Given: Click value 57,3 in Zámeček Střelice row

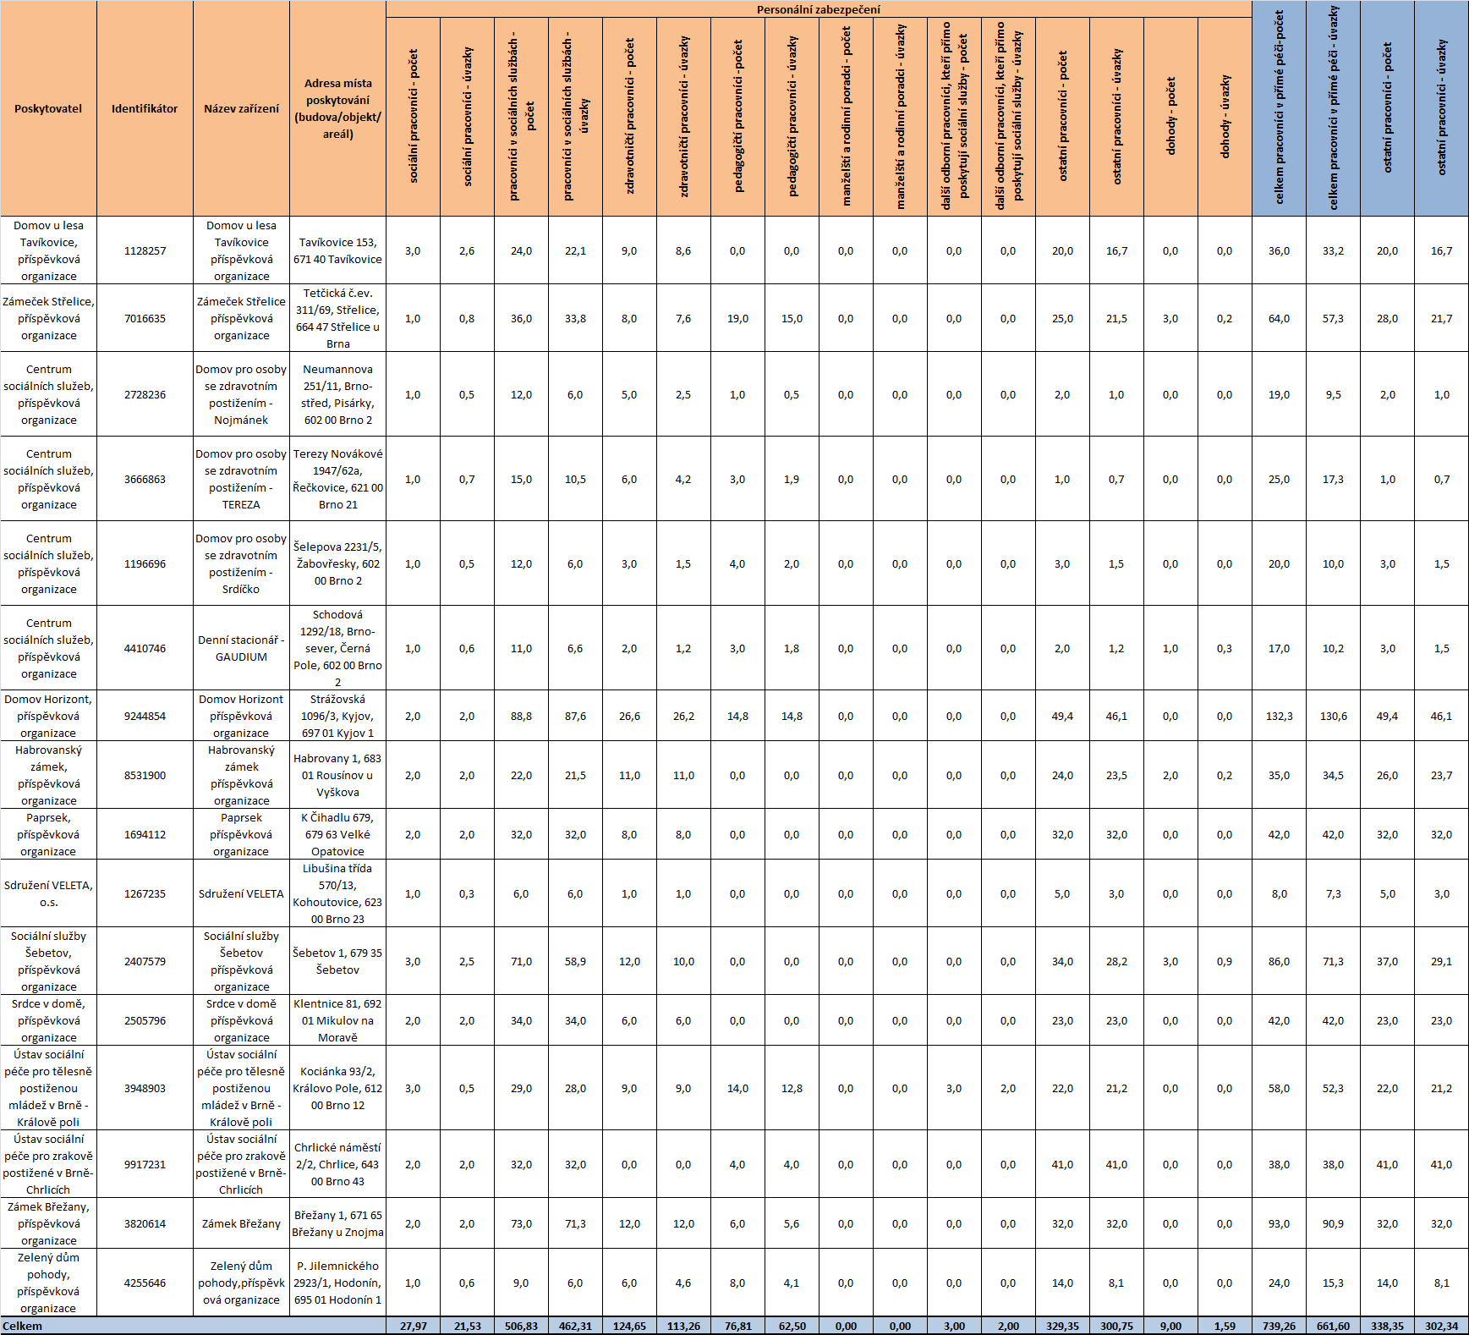Looking at the screenshot, I should click(1333, 318).
